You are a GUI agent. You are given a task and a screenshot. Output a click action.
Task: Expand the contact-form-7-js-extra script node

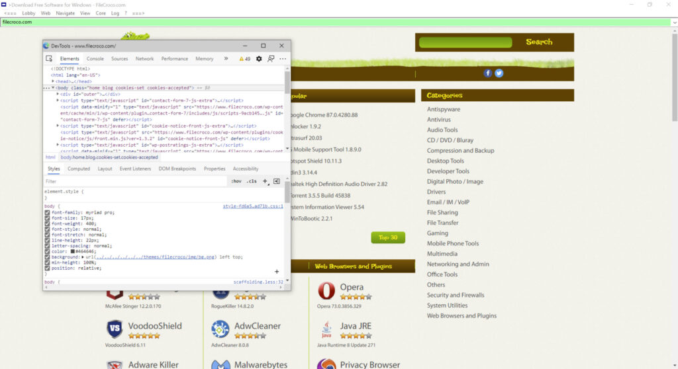58,101
